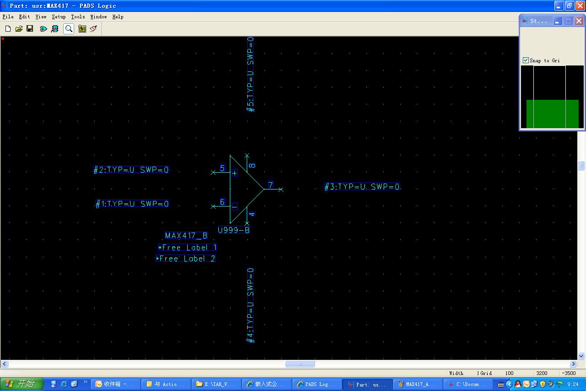
Task: Click the chip part editor icon
Action: (55, 29)
